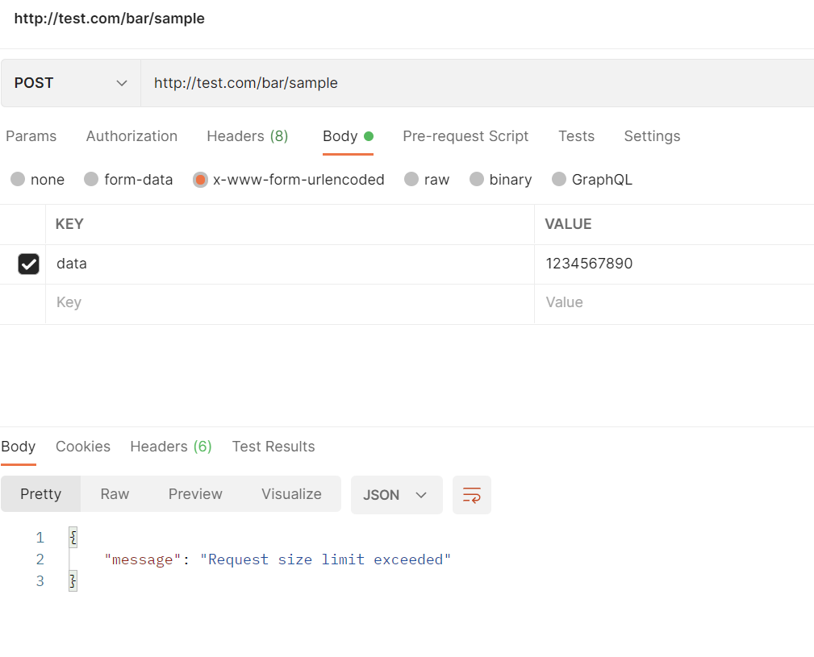The image size is (814, 657).
Task: Go to Pre-request Script tab
Action: 465,136
